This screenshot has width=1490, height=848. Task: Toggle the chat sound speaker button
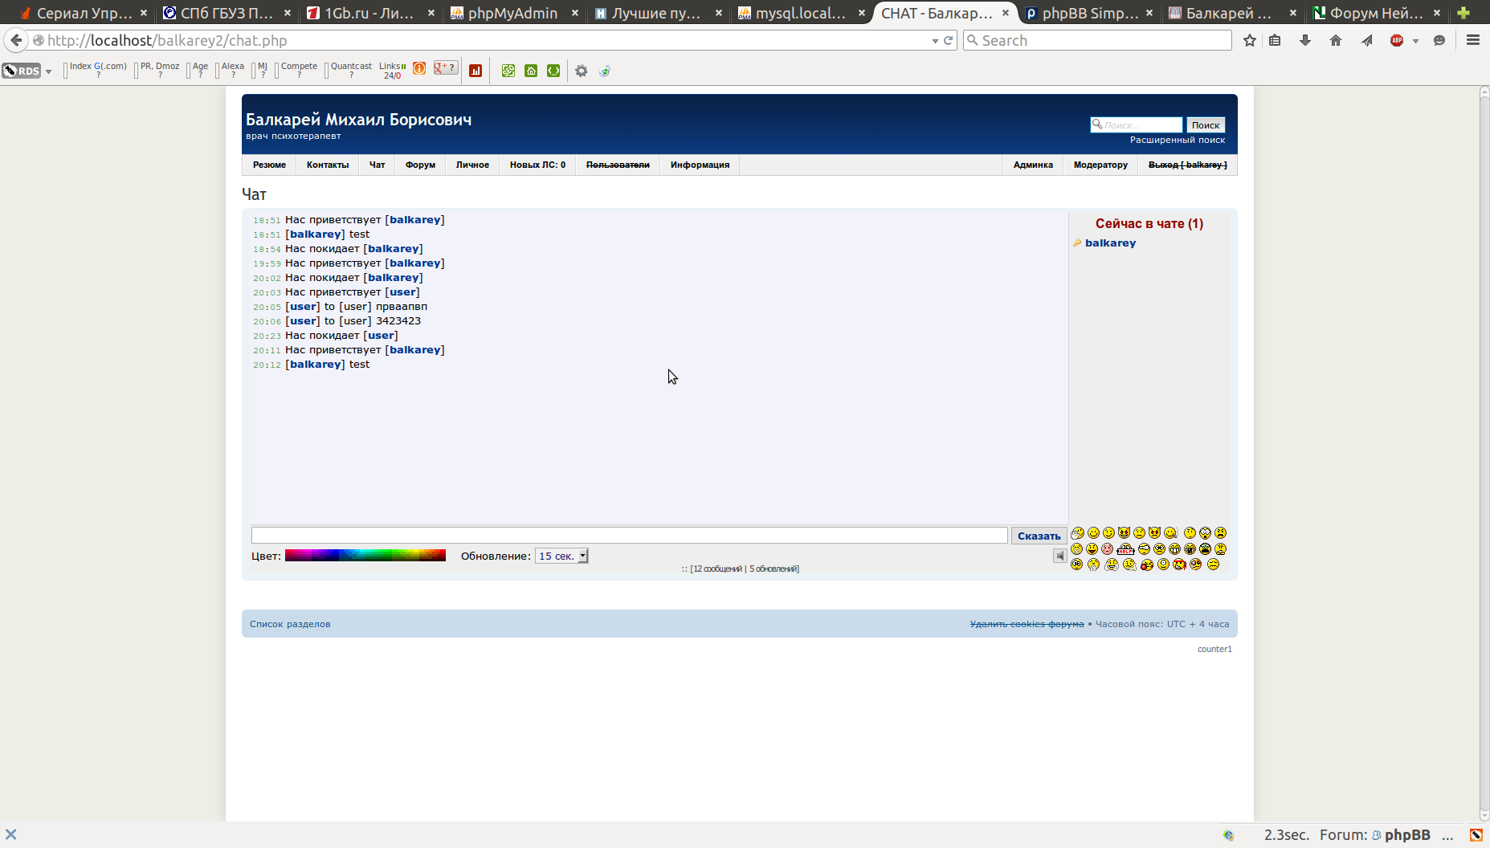1059,556
